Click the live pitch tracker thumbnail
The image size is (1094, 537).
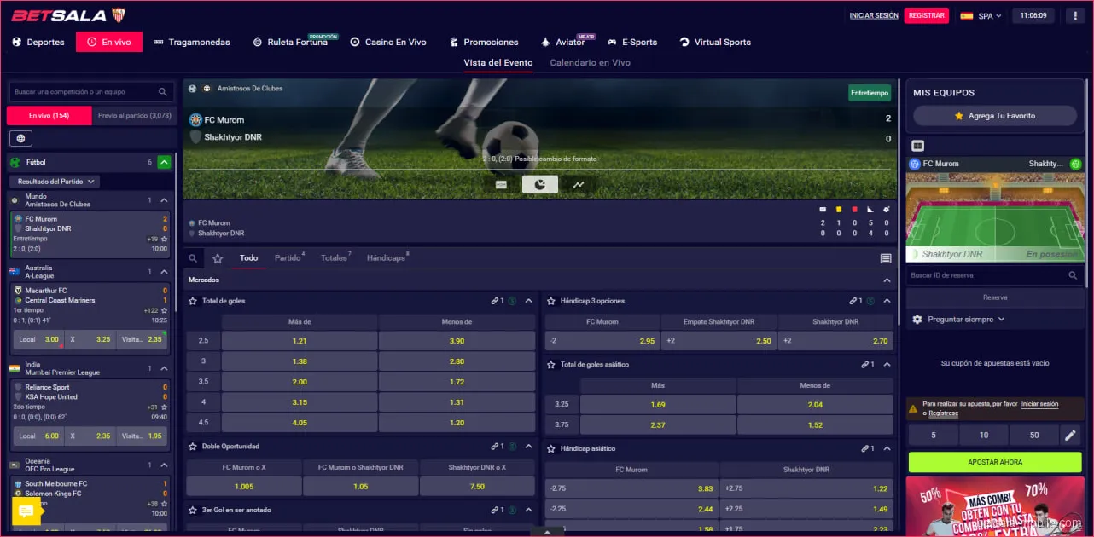click(995, 216)
